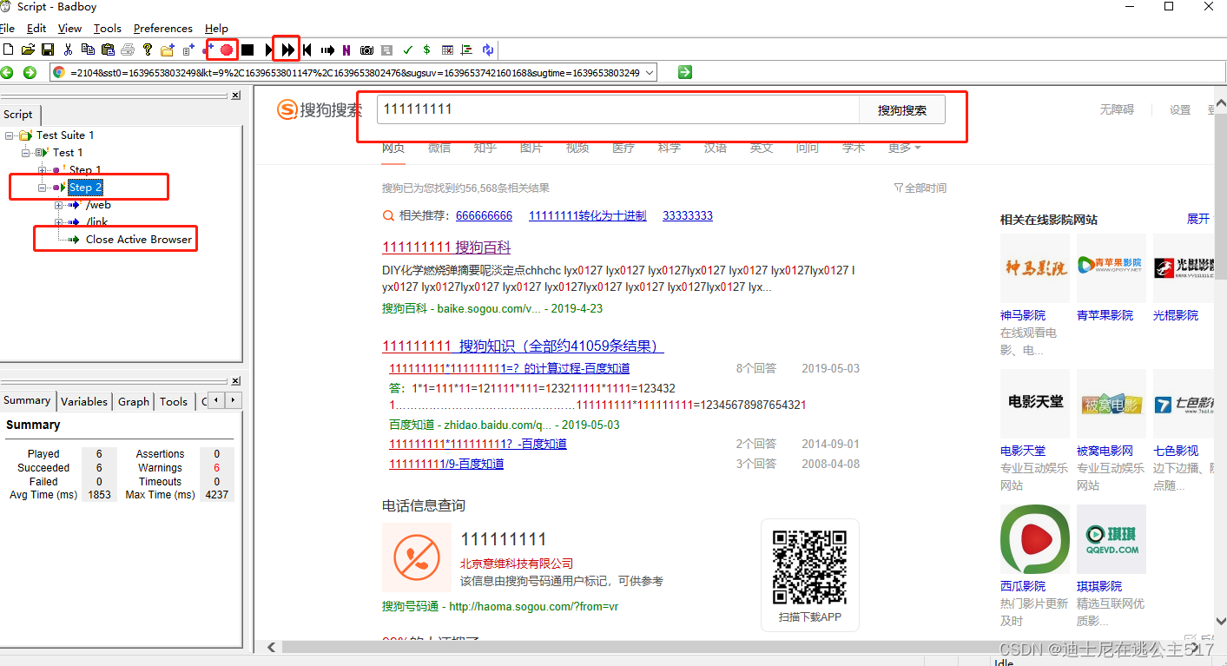Viewport: 1227px width, 666px height.
Task: Click the question-mark Help toolbar icon
Action: pyautogui.click(x=147, y=49)
